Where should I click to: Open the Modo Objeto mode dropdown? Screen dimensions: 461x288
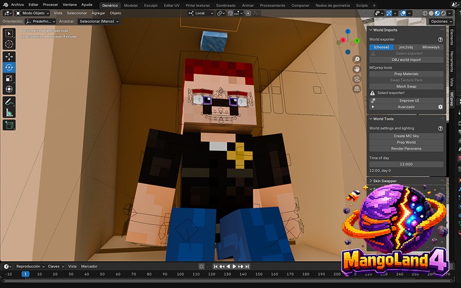coord(33,13)
